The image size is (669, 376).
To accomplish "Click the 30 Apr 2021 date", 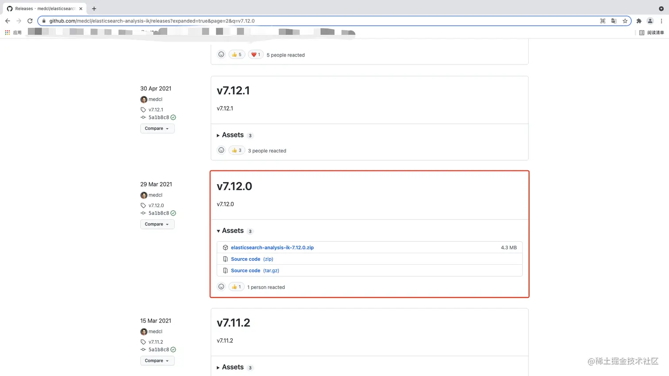I will coord(156,88).
